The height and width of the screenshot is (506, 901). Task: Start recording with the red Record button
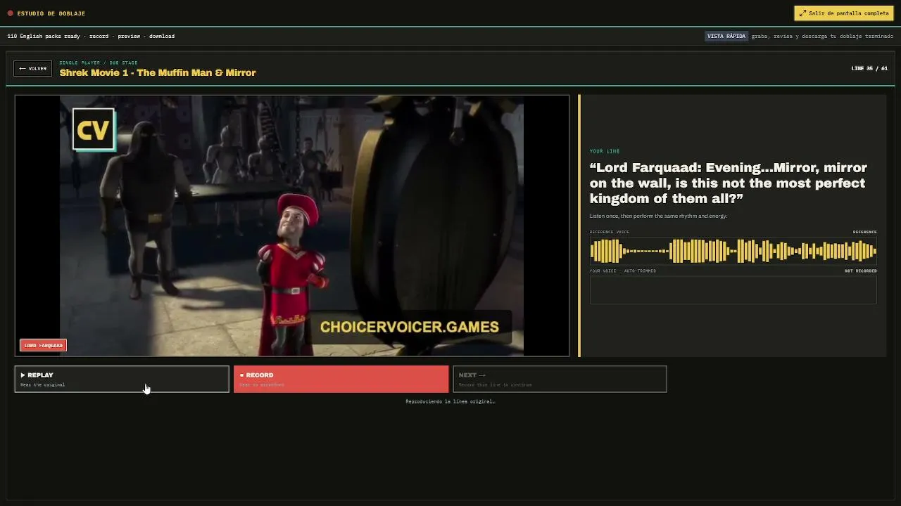tap(341, 379)
